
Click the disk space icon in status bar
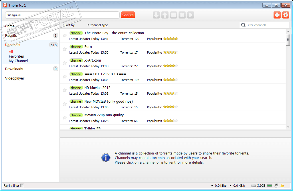254,186
